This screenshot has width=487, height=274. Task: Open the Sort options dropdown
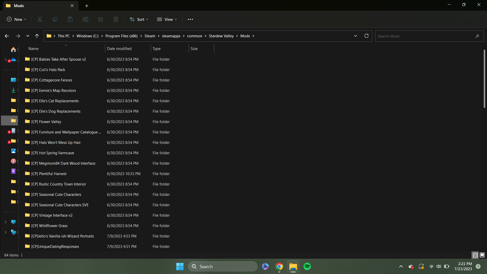tap(139, 19)
